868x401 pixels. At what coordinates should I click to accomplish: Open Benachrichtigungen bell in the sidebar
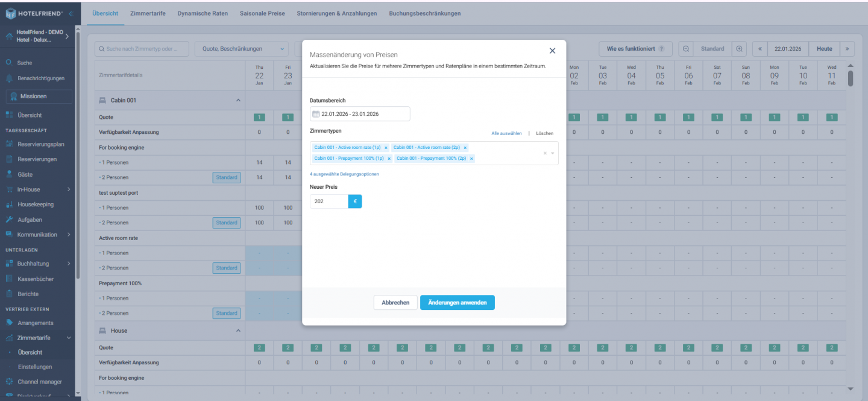pos(9,78)
